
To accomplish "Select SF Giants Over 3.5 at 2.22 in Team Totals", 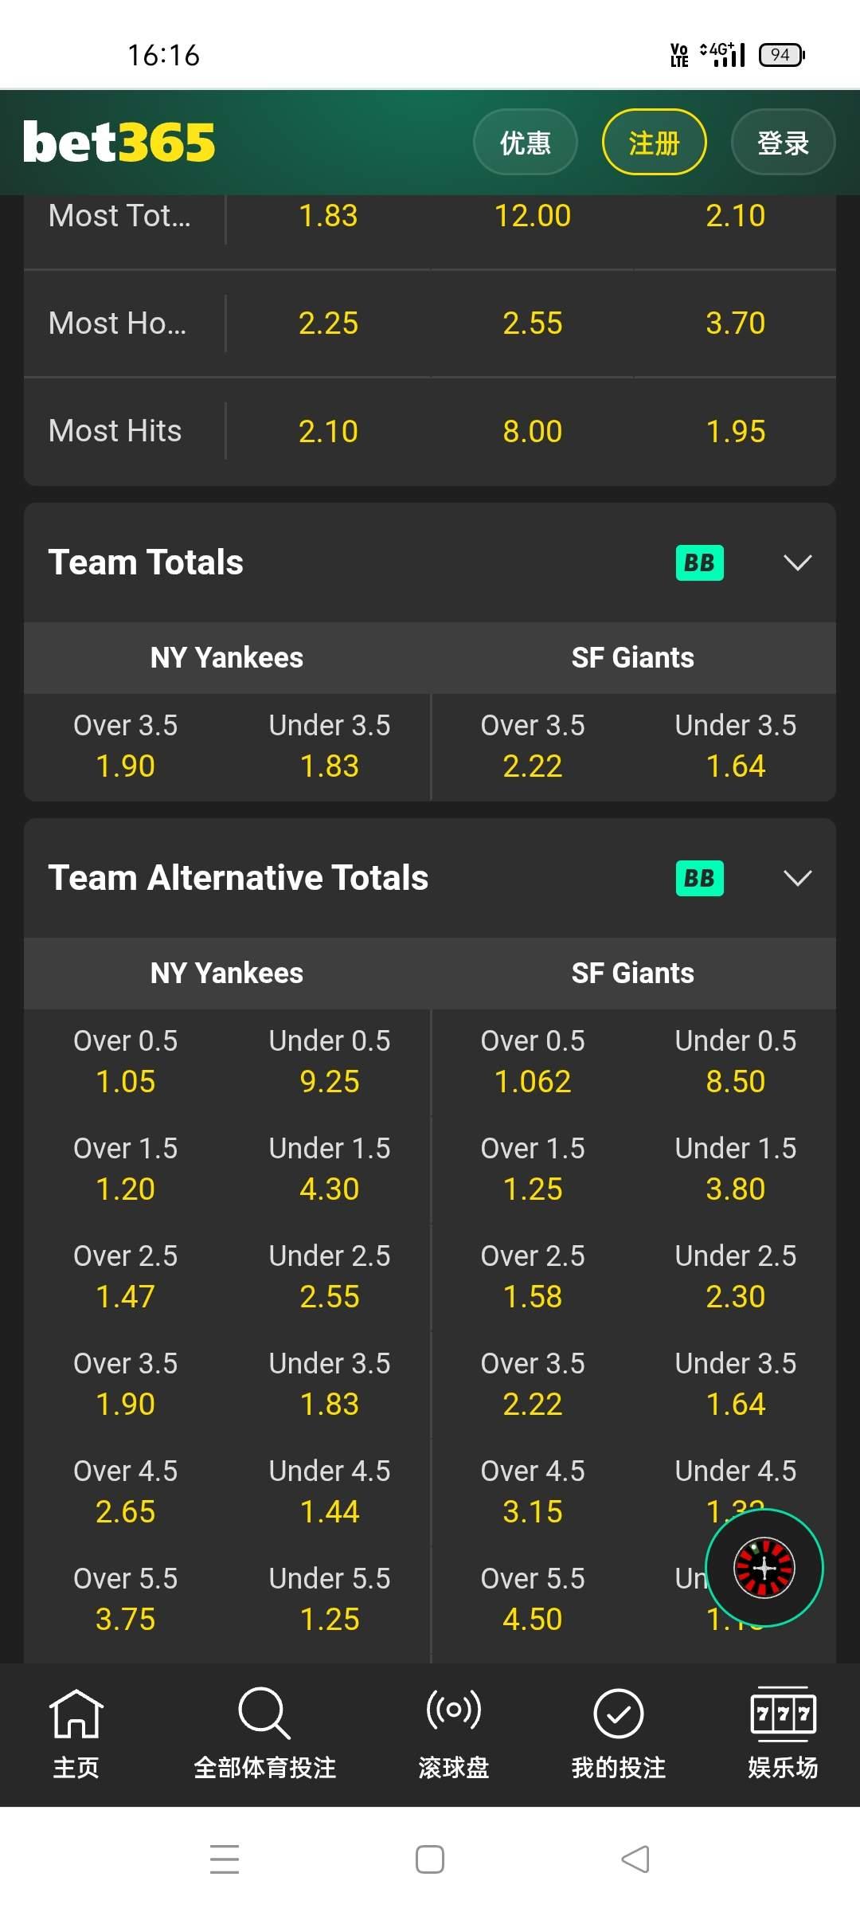I will pos(533,747).
